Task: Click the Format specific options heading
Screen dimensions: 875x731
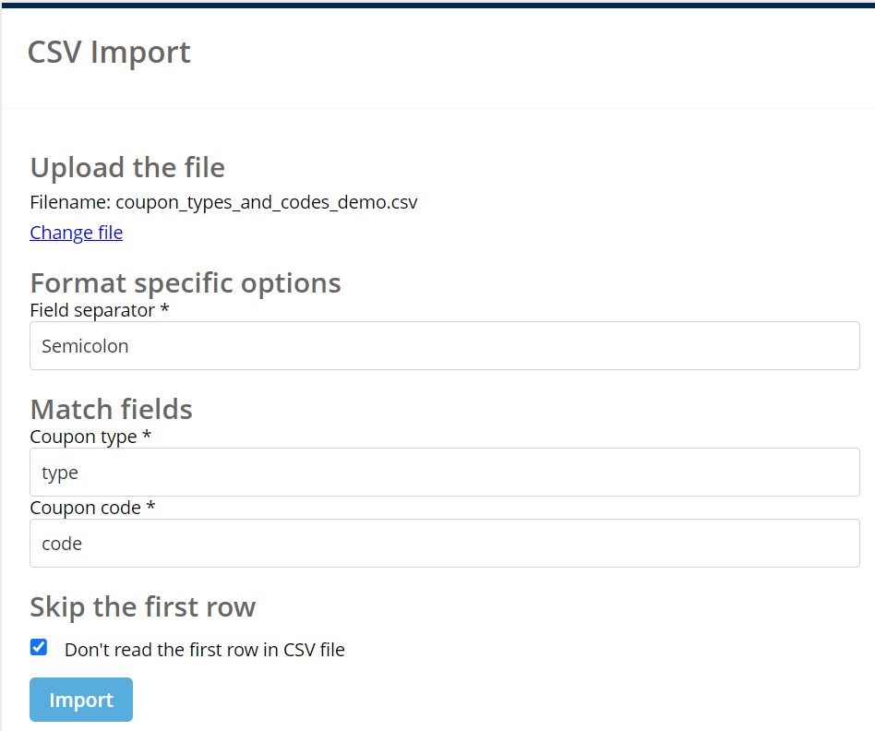Action: pyautogui.click(x=186, y=282)
